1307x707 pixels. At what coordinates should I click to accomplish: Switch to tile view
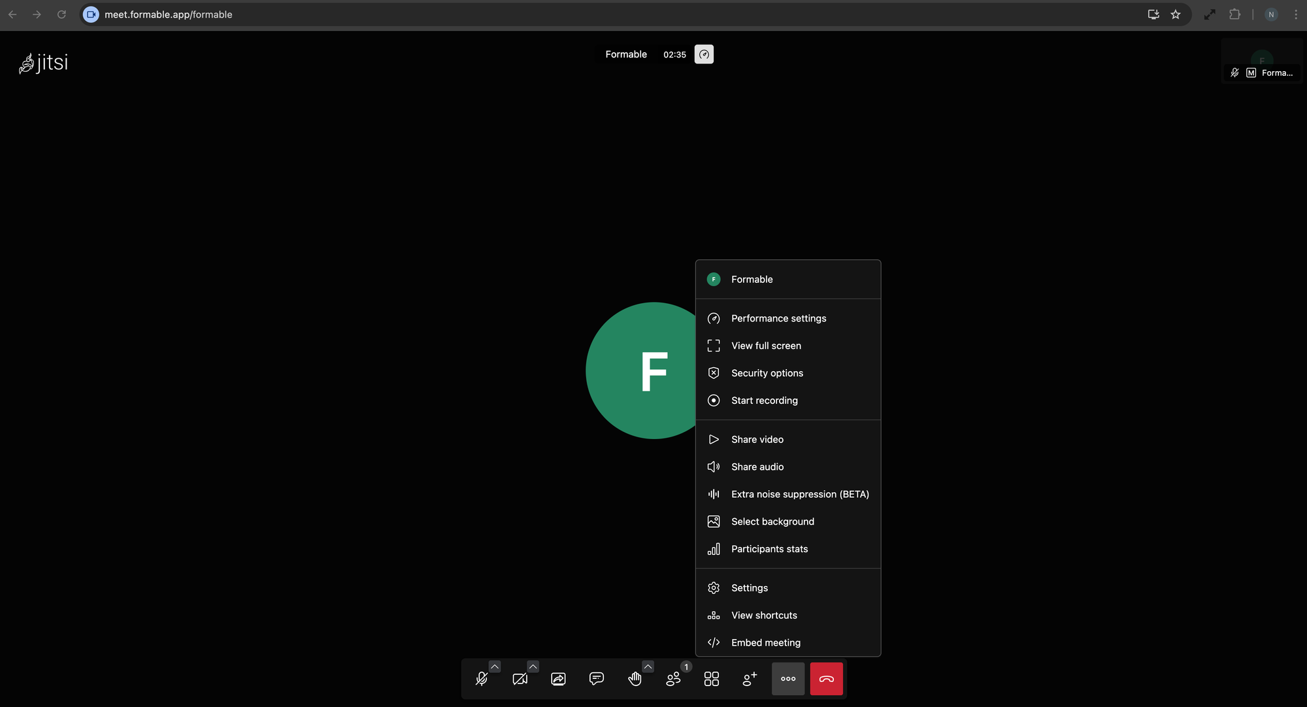[711, 678]
